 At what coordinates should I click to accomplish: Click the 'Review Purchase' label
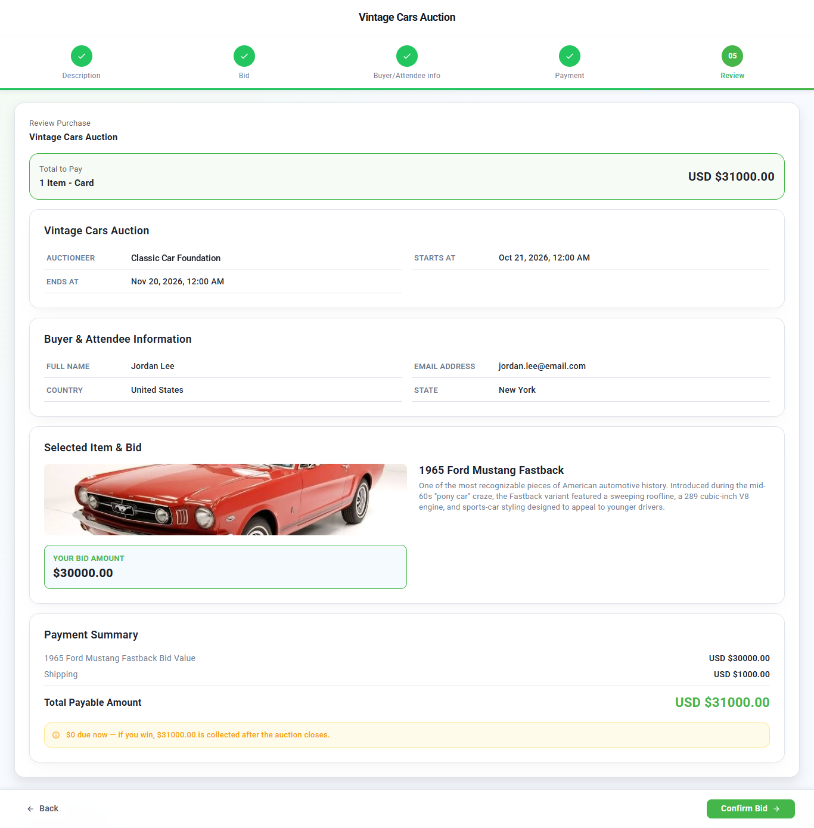coord(60,123)
